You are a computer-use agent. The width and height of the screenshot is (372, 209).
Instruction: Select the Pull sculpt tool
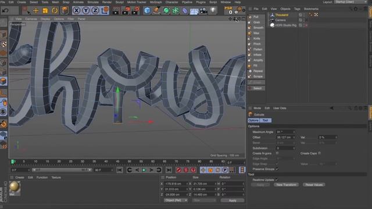click(x=256, y=17)
